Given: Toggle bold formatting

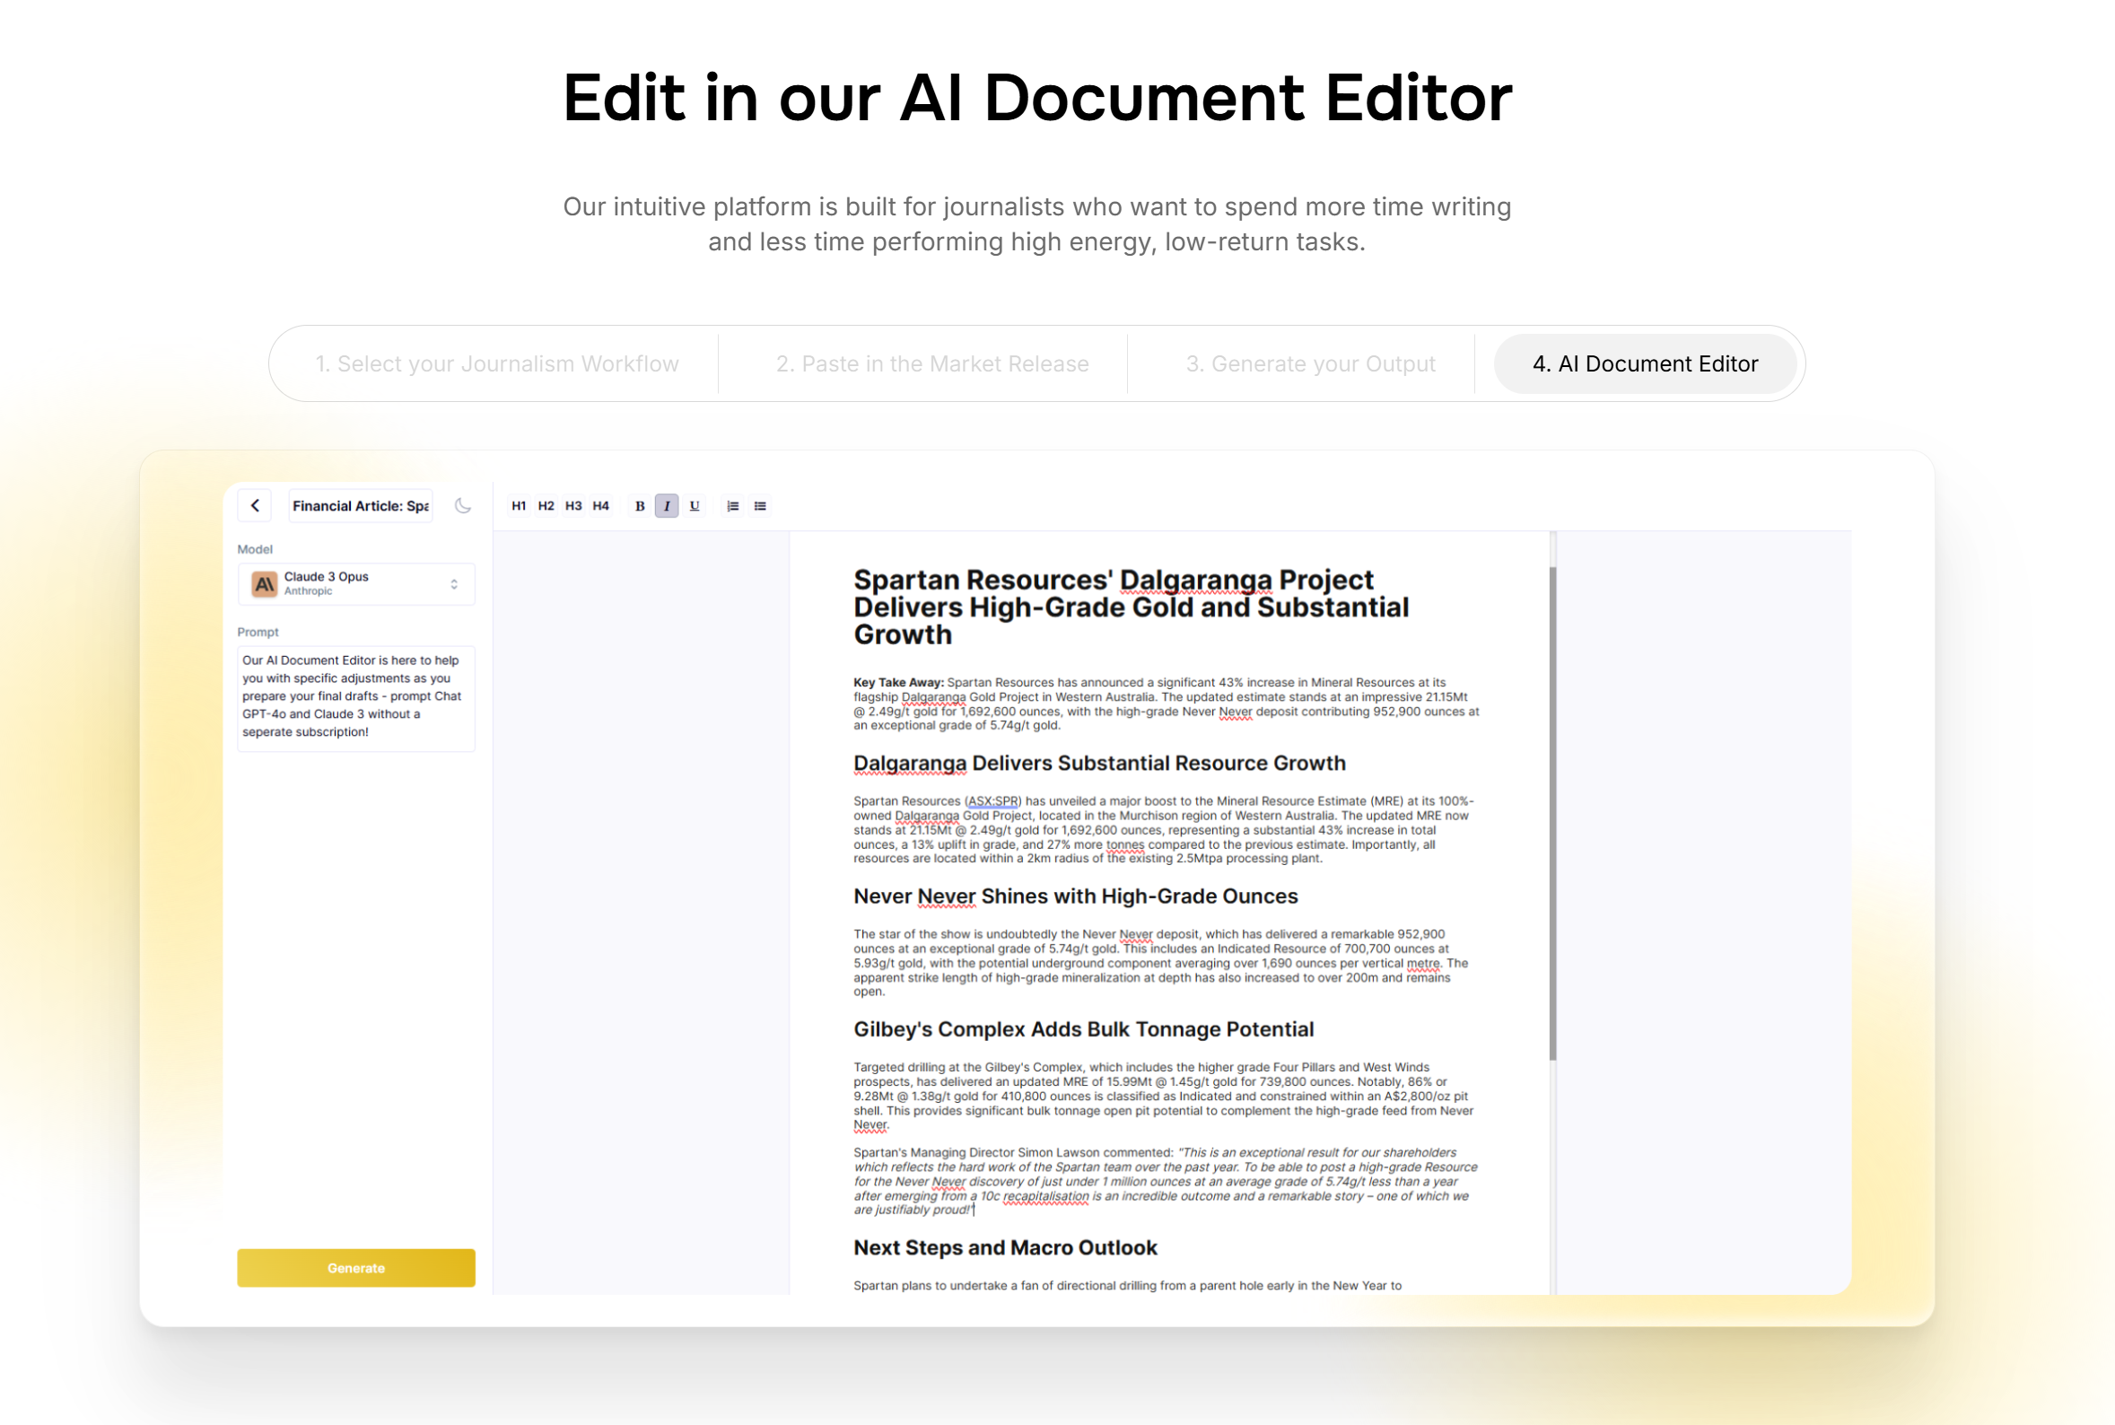Looking at the screenshot, I should (x=640, y=506).
